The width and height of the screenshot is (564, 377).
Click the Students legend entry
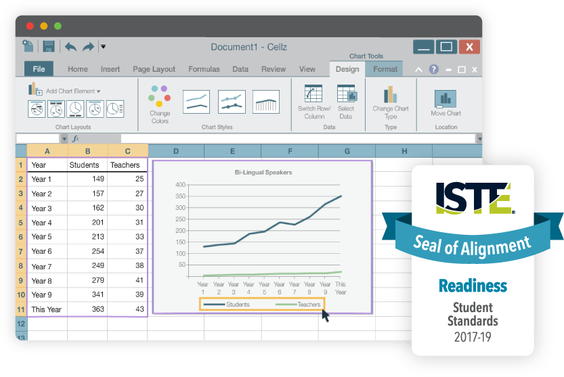[227, 305]
